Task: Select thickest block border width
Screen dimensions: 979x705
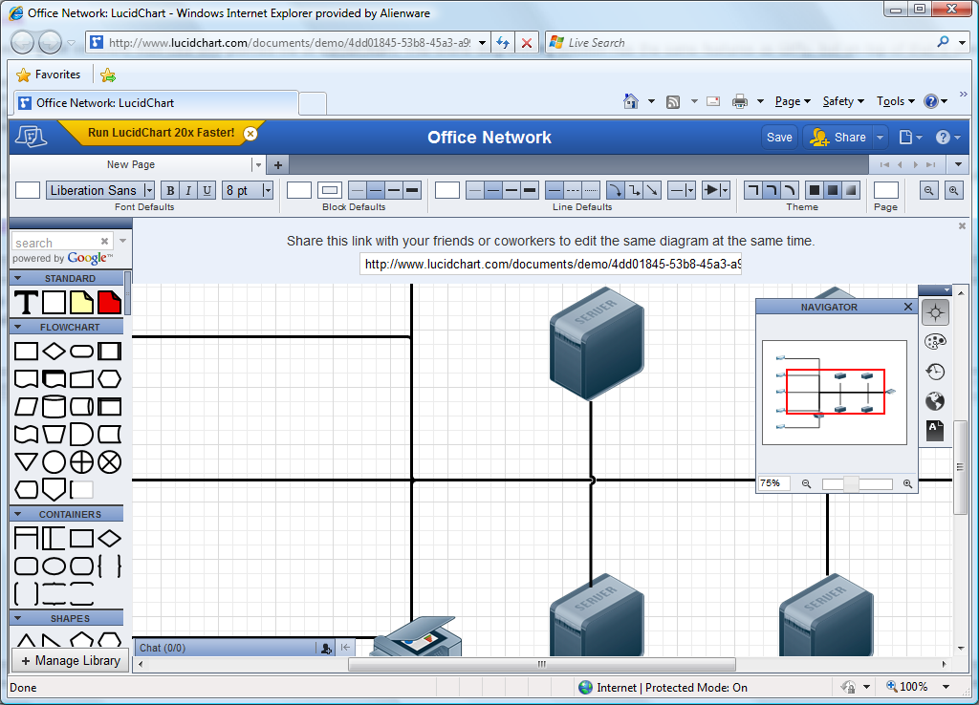Action: (x=412, y=190)
